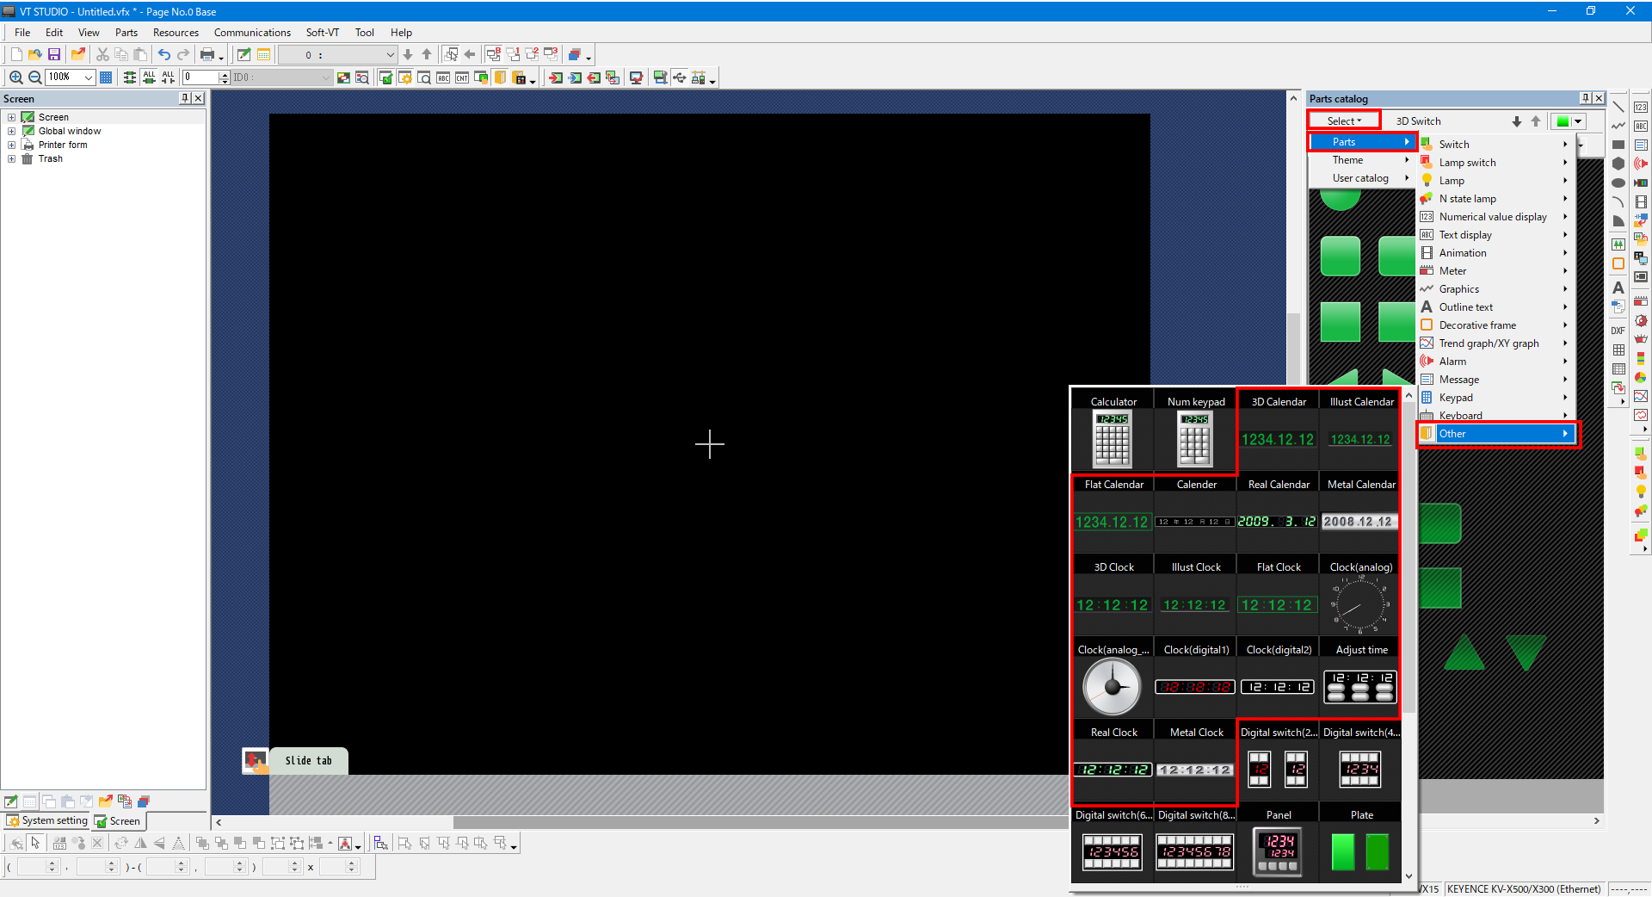Open the Select dropdown in Parts catalog
1652x897 pixels.
point(1344,121)
